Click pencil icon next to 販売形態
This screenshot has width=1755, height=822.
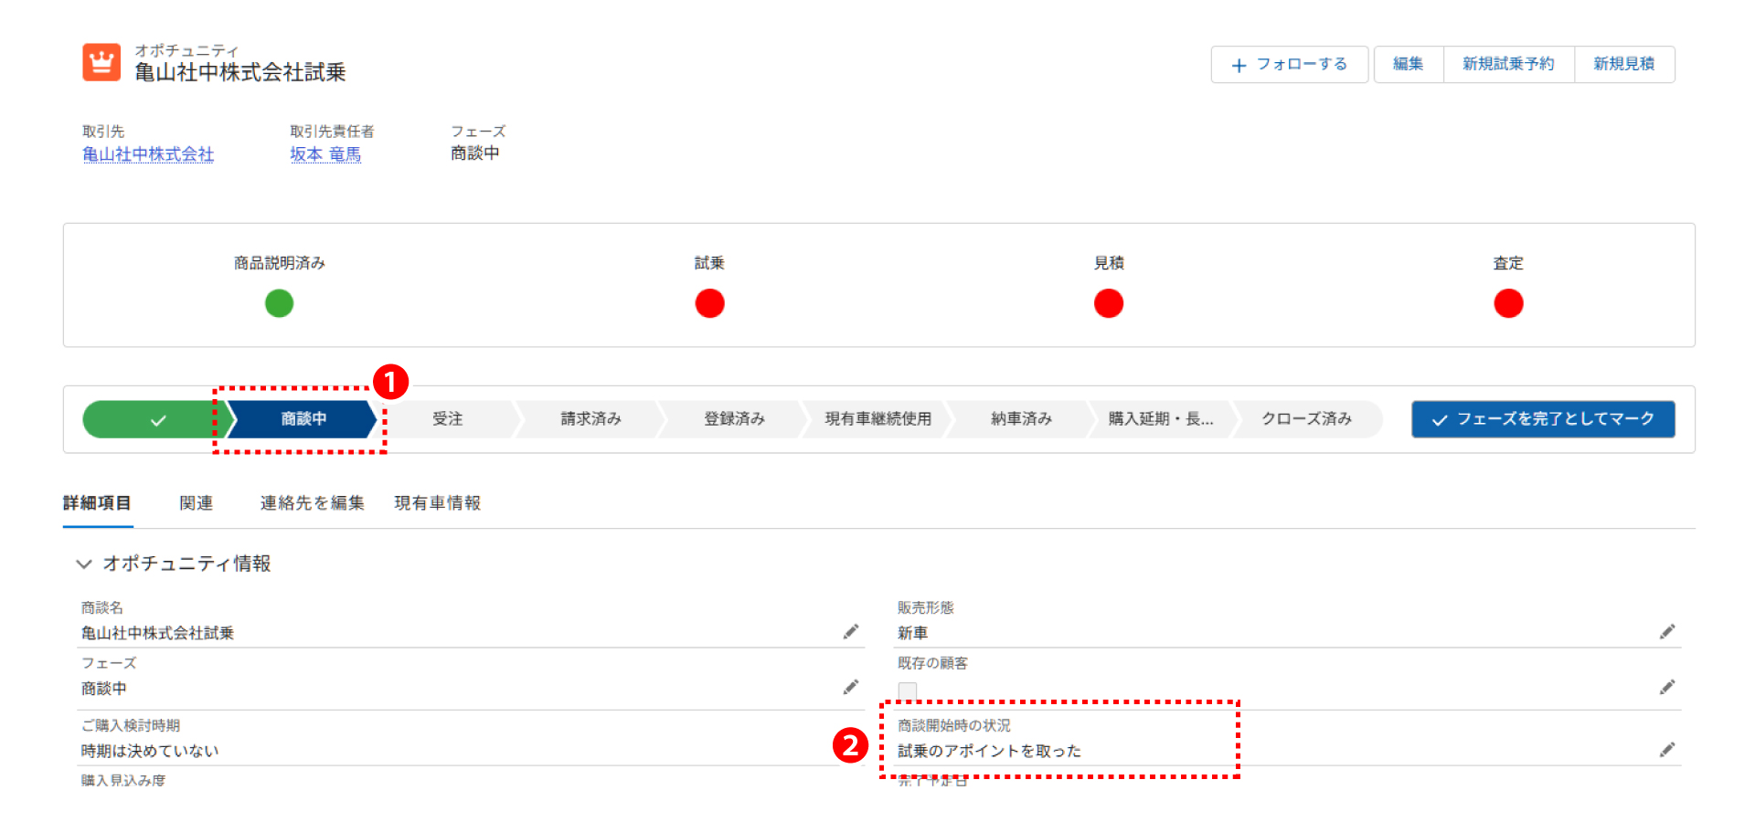(1667, 632)
